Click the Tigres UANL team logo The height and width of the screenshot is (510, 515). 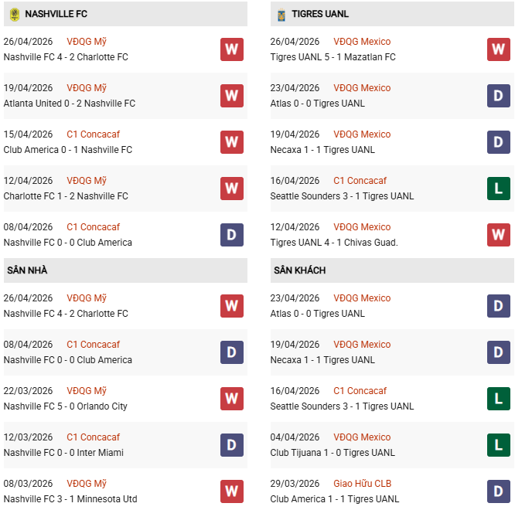281,14
